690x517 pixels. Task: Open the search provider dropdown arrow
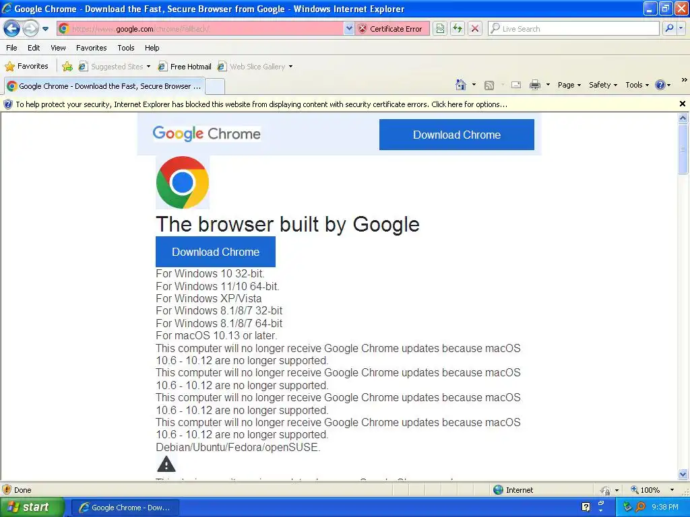pyautogui.click(x=681, y=28)
